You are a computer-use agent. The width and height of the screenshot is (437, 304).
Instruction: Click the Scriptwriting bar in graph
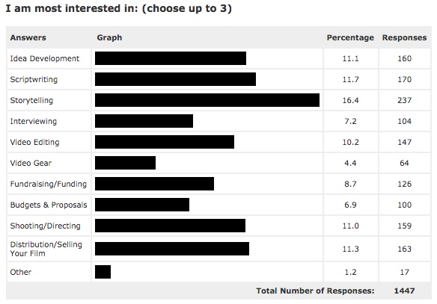click(x=175, y=79)
